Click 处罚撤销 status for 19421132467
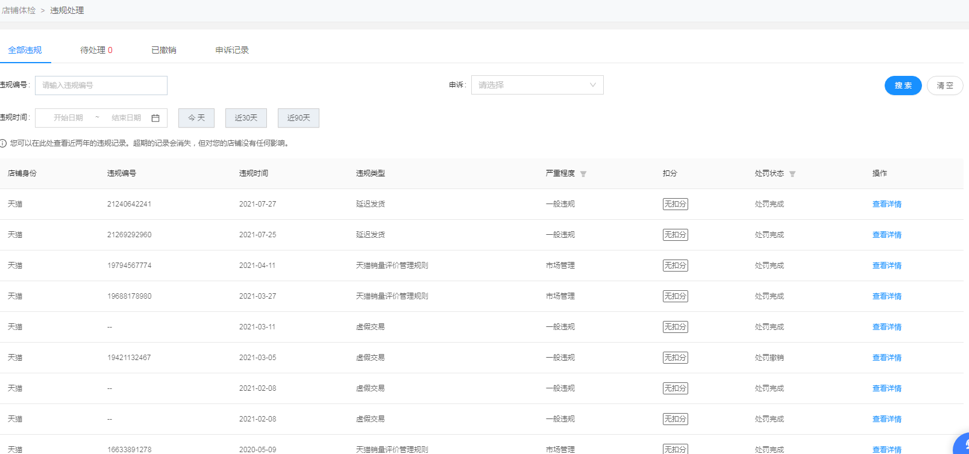 point(770,358)
